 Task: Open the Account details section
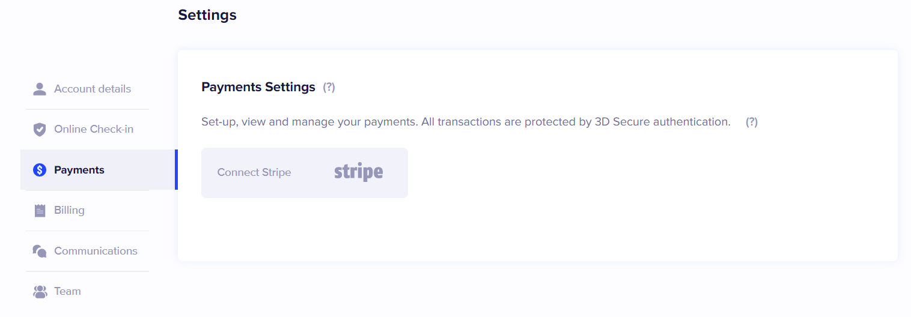[x=93, y=89]
